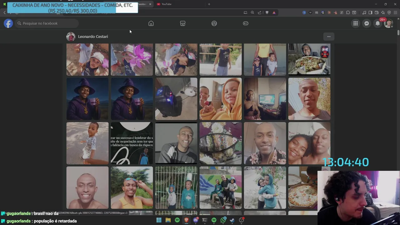Open the computer desk setup photo
400x225 pixels.
click(265, 99)
